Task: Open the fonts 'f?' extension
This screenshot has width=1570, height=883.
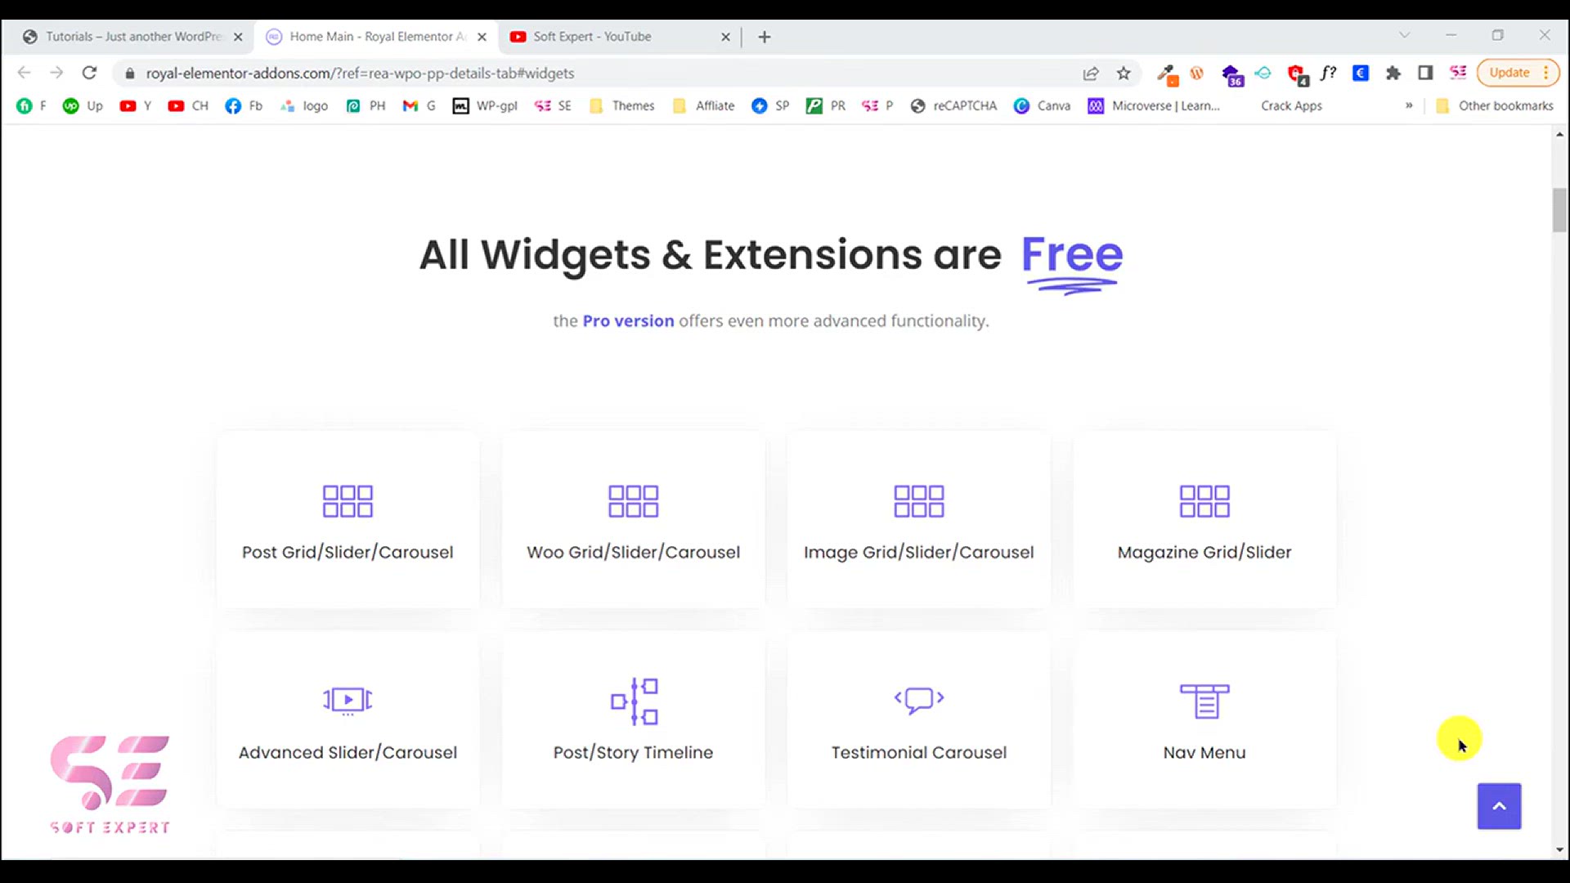Action: click(x=1328, y=73)
